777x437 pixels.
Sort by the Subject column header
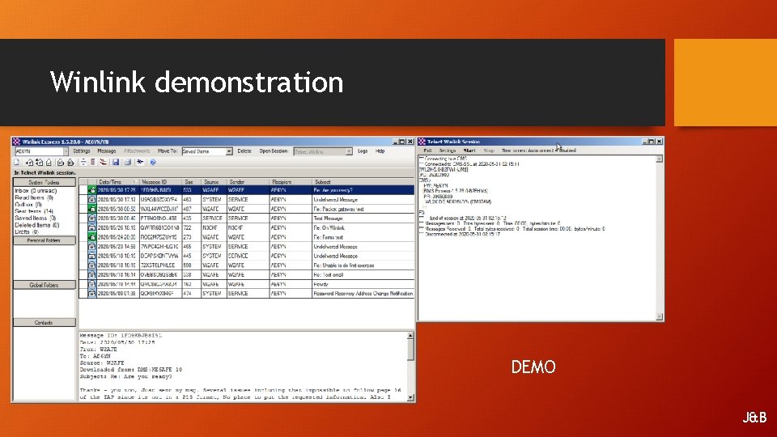[363, 182]
